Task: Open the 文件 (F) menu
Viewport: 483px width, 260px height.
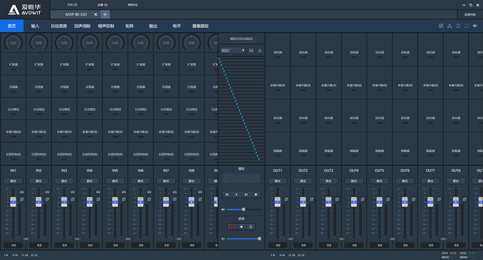Action: [x=72, y=5]
